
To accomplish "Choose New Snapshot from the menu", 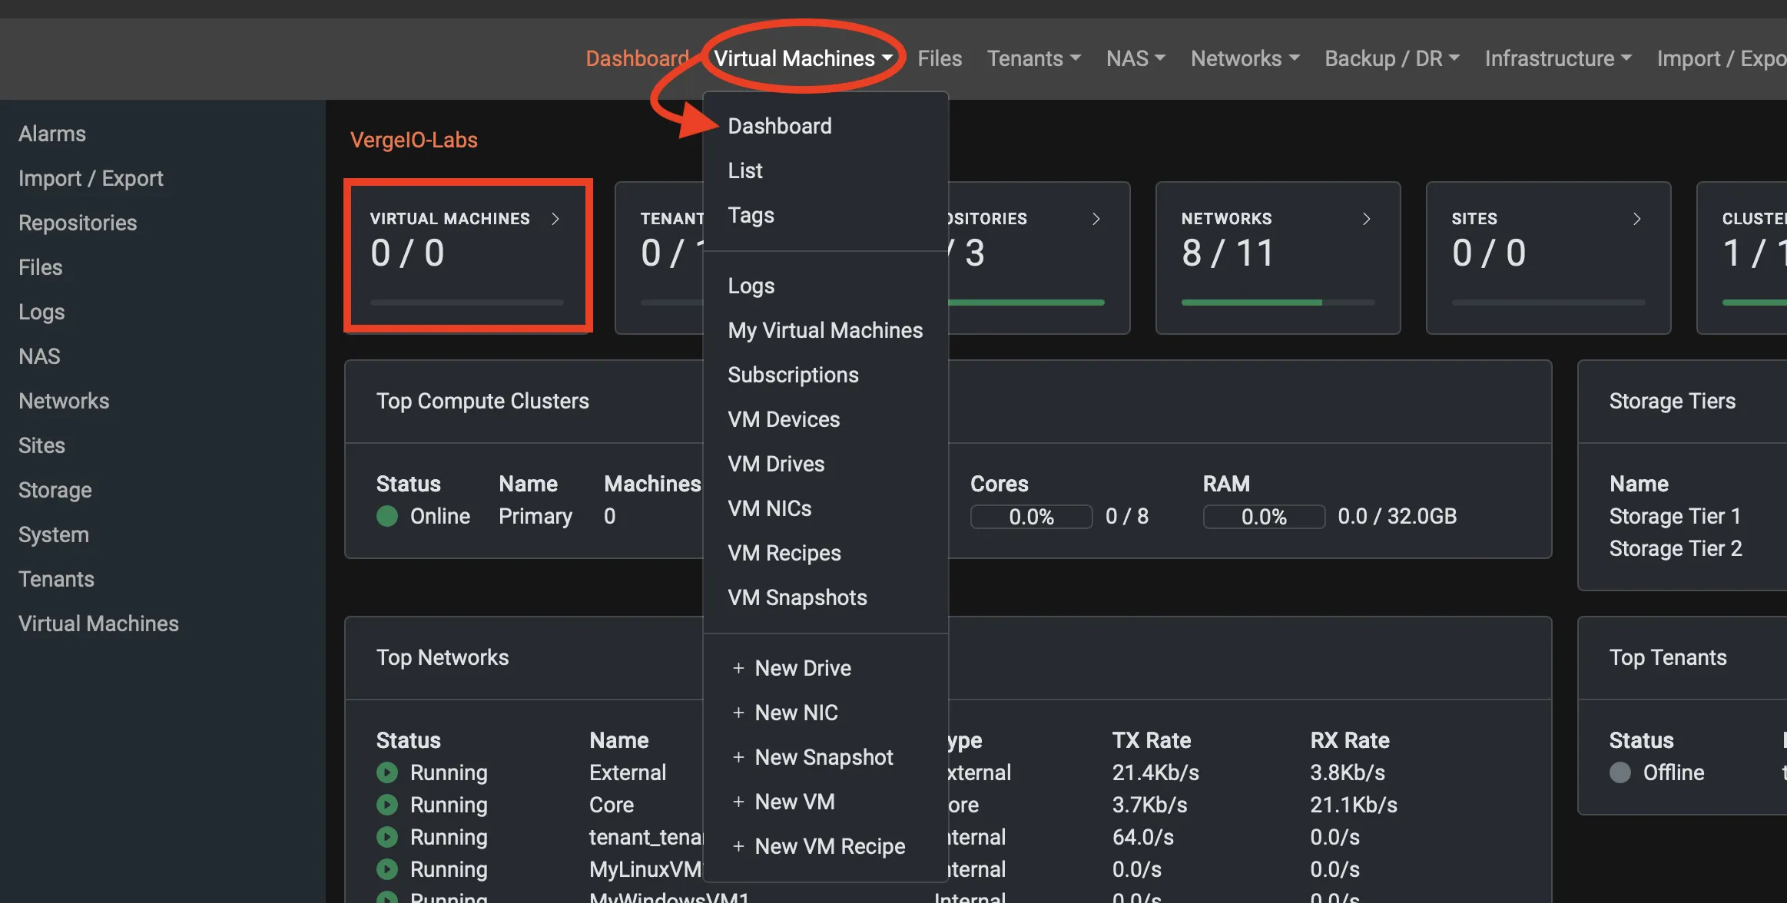I will 824,757.
